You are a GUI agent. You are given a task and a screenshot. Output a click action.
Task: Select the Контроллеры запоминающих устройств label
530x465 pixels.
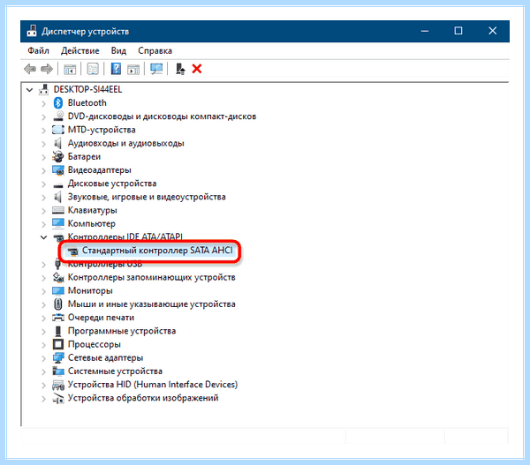point(151,277)
